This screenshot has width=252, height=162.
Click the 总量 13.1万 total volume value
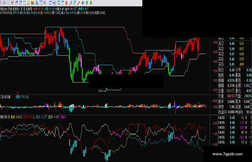pos(230,91)
